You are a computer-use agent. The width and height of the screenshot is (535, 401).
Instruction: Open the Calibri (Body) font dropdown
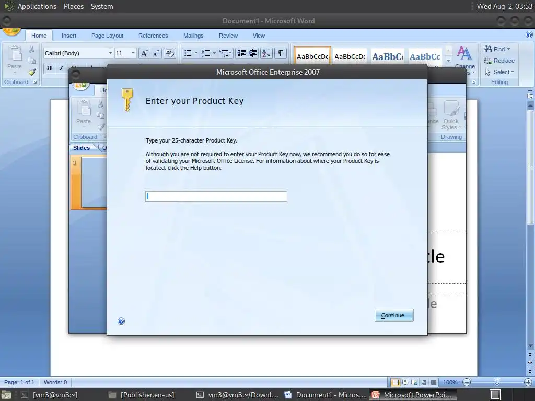110,53
